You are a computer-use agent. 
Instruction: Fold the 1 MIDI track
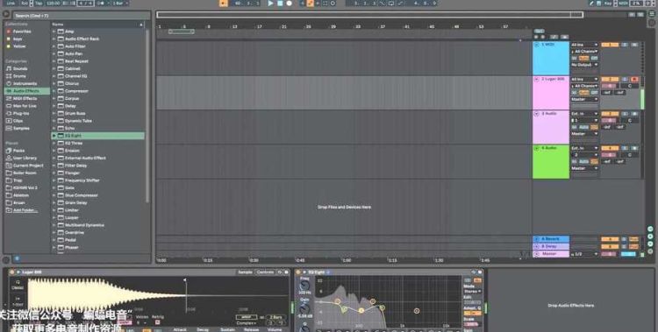tap(536, 45)
